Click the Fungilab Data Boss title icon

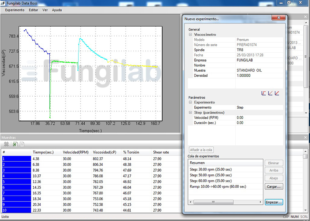3,2
